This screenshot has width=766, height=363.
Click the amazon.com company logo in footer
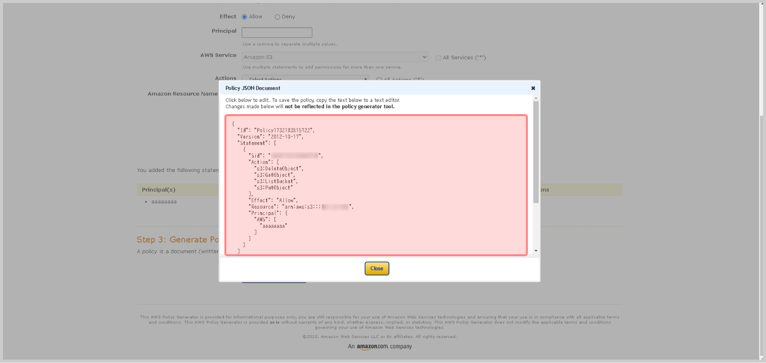(x=380, y=347)
